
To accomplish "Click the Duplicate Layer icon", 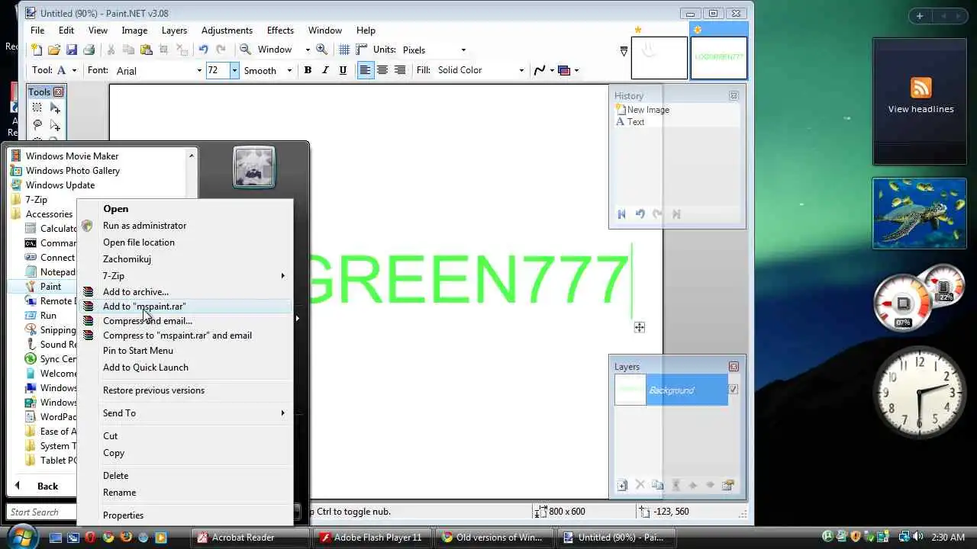I will (x=657, y=485).
